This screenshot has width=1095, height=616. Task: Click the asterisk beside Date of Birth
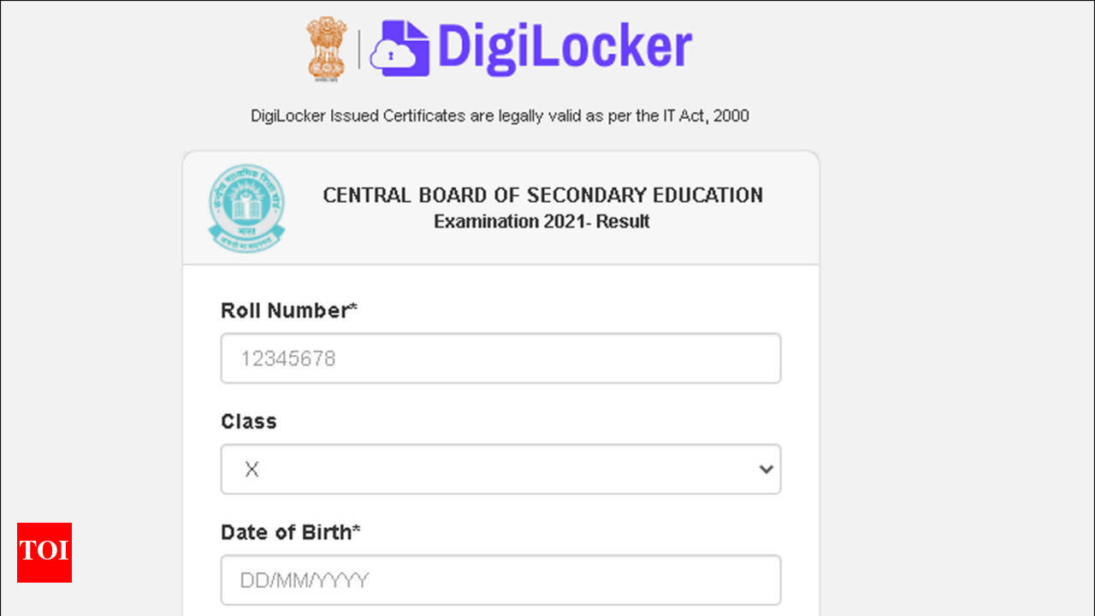[x=356, y=530]
